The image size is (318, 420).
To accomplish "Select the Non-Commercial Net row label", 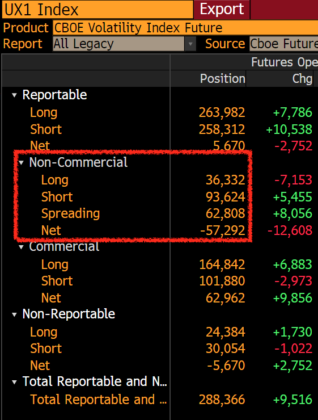I will pyautogui.click(x=51, y=230).
